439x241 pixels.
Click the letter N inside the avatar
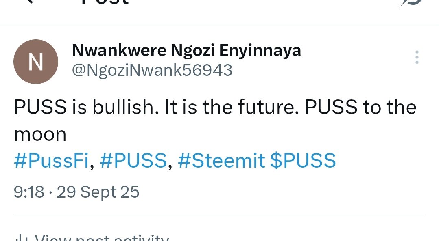36,62
